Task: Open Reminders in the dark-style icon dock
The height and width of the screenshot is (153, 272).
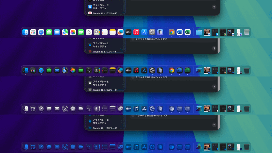Action: (105, 70)
